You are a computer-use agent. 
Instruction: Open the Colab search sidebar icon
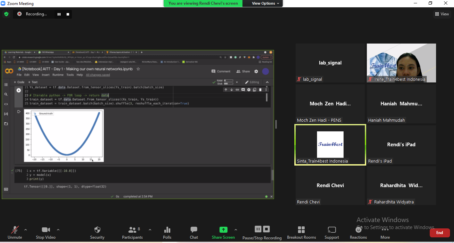click(6, 94)
